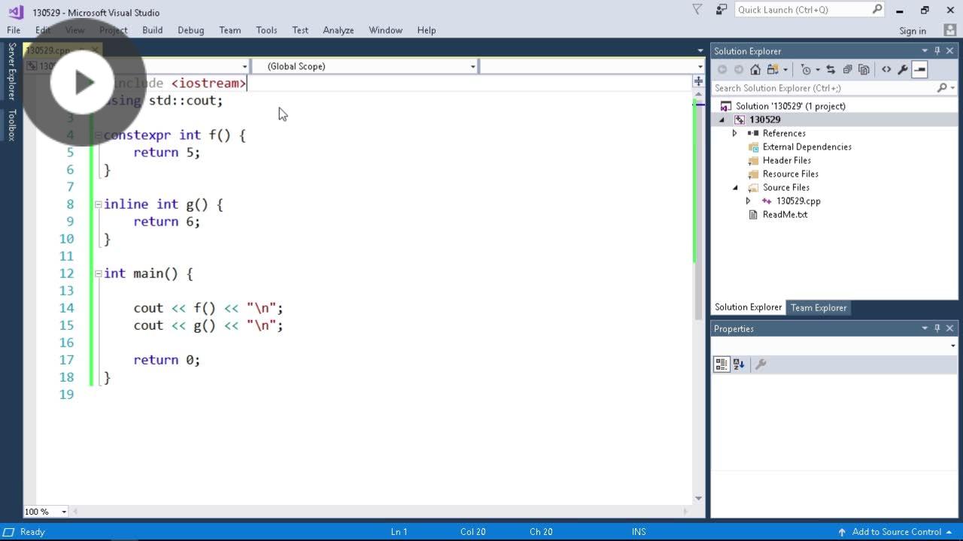Expand the 130529.cpp node
Viewport: 963px width, 541px height.
point(748,201)
